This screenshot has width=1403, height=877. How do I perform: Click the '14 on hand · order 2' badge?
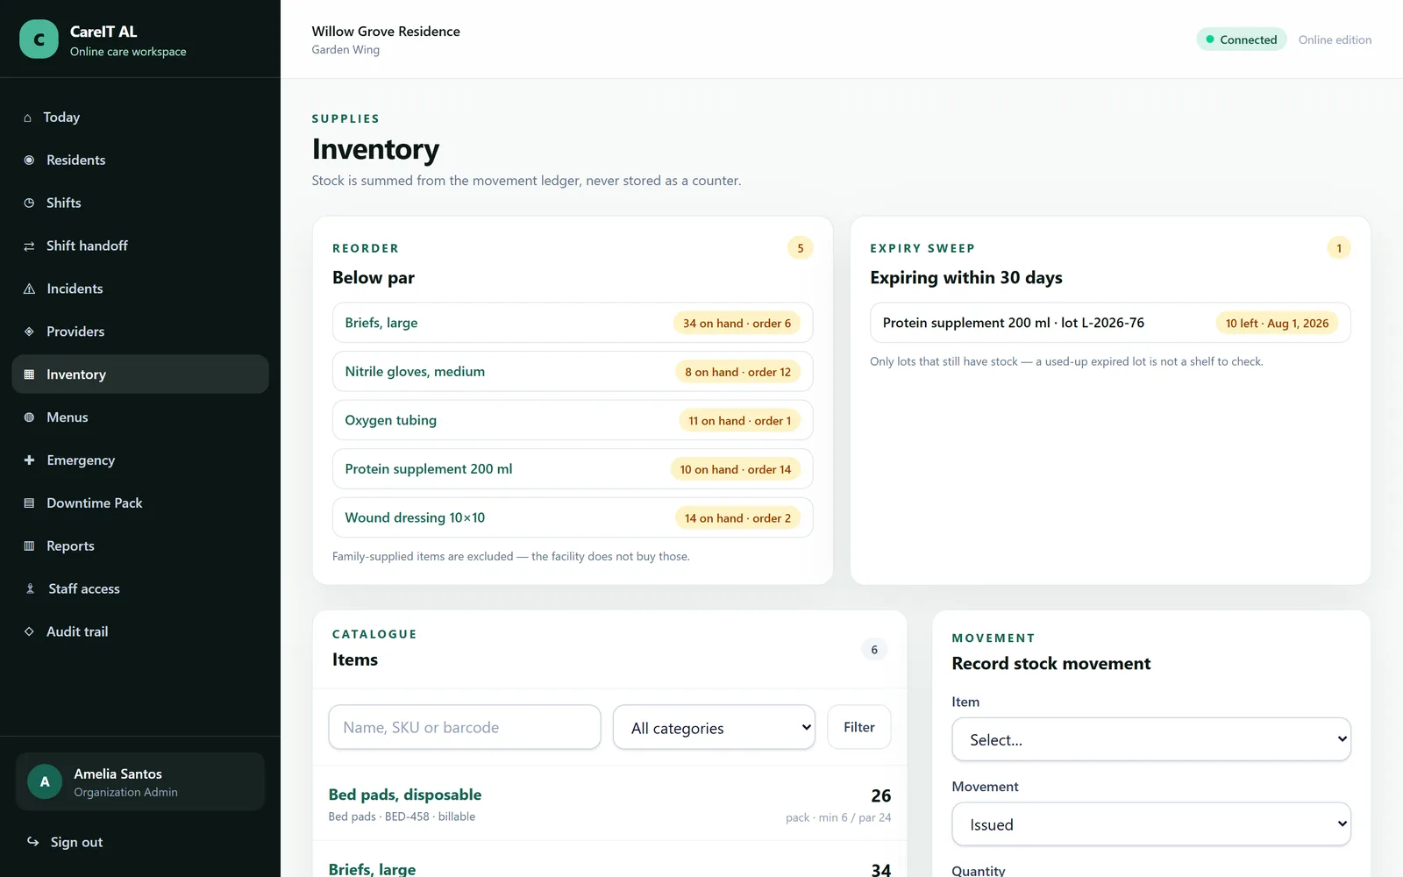coord(737,517)
